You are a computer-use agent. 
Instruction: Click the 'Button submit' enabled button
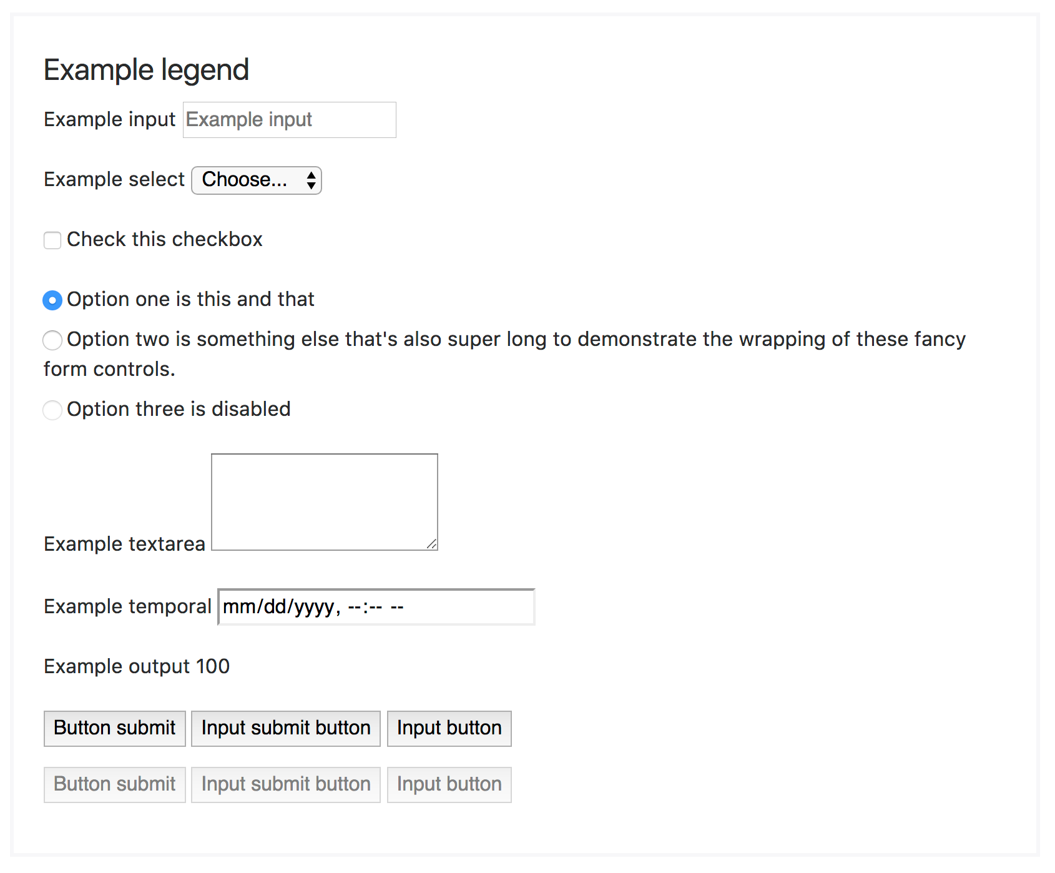pyautogui.click(x=115, y=728)
